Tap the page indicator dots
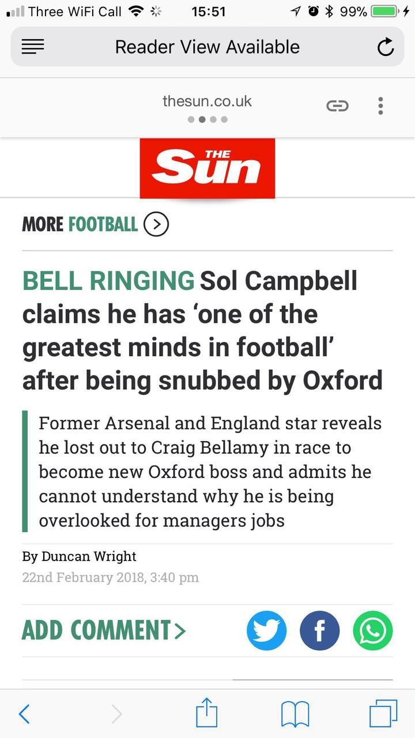Screen dimensions: 415x738 (x=207, y=120)
